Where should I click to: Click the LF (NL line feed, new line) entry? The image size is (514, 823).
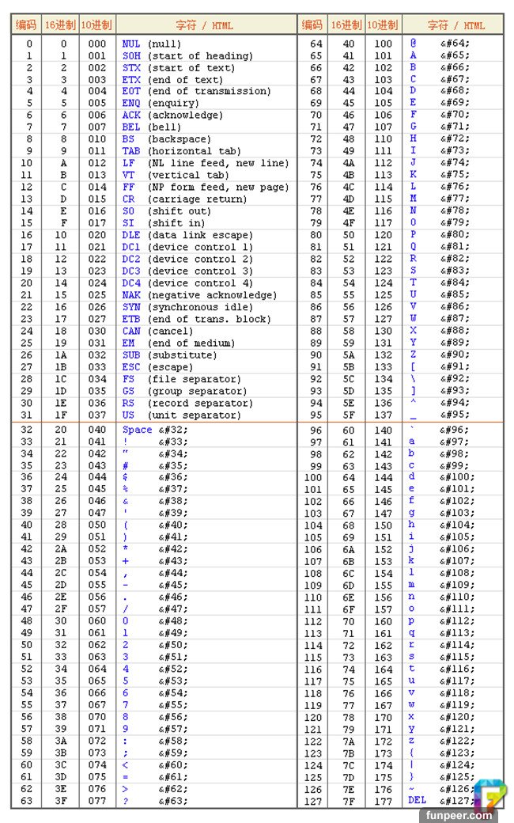tap(205, 163)
